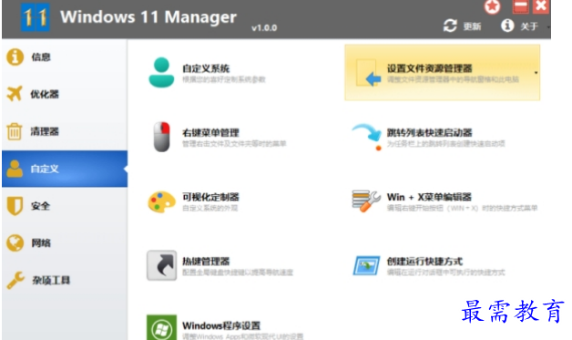Click the 更新 update button
The height and width of the screenshot is (340, 572).
click(462, 26)
